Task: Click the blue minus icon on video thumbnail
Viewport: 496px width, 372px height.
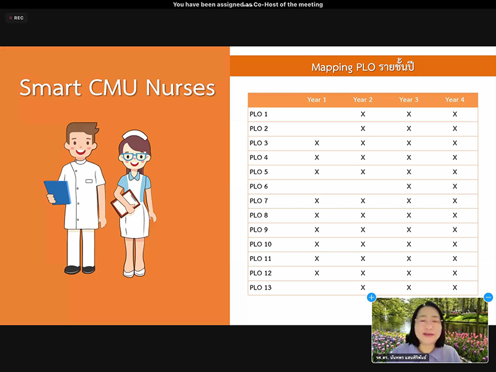Action: pyautogui.click(x=489, y=298)
